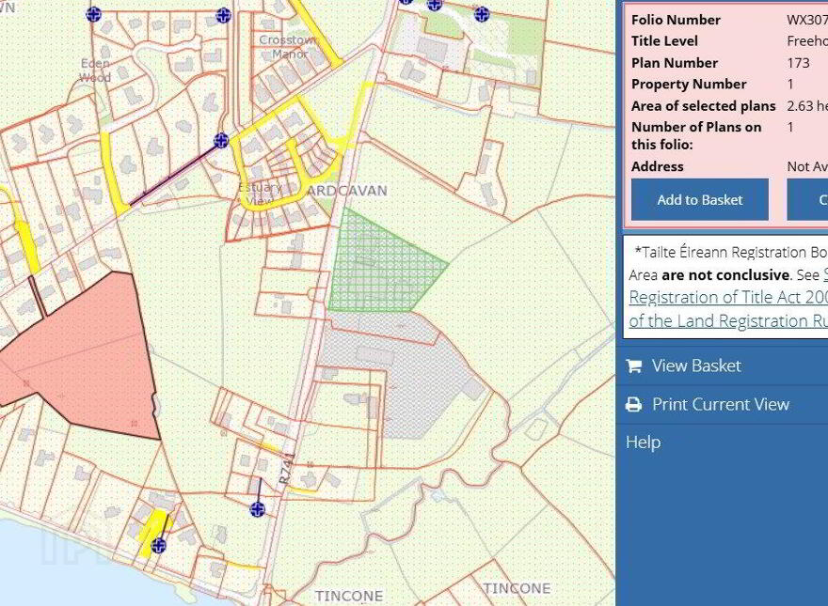
Task: Open the Land Registration Rules link
Action: (728, 320)
